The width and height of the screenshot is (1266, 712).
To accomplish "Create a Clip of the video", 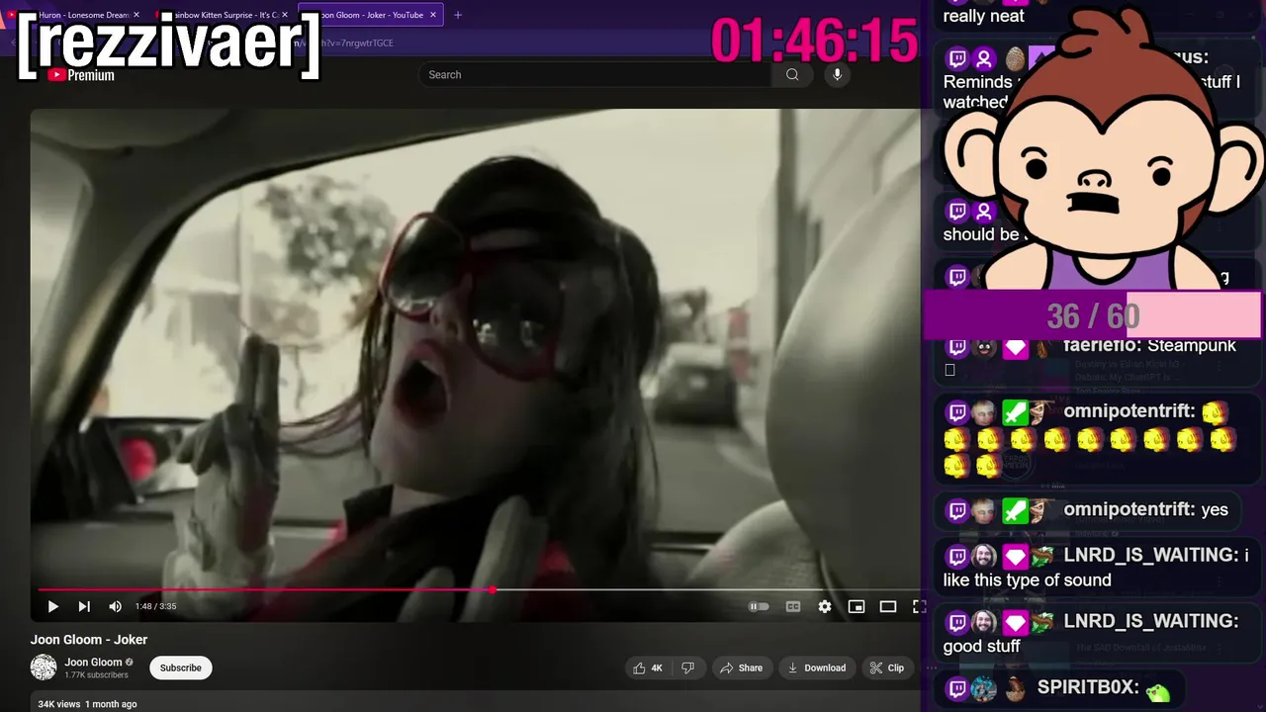I will (x=887, y=667).
